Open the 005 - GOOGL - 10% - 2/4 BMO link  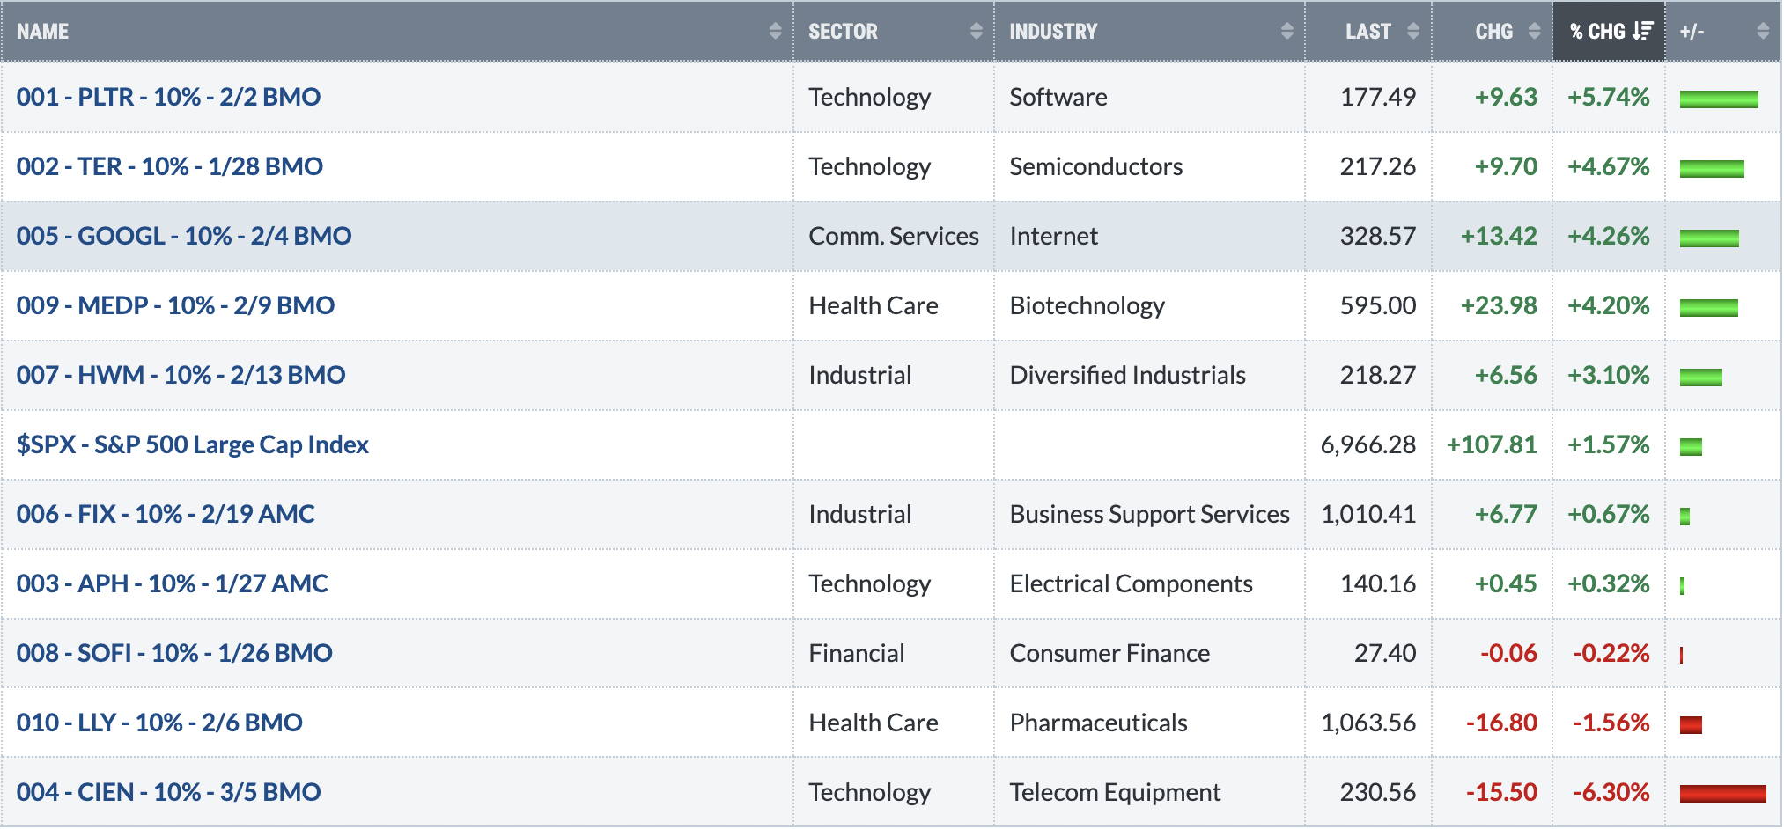point(184,236)
